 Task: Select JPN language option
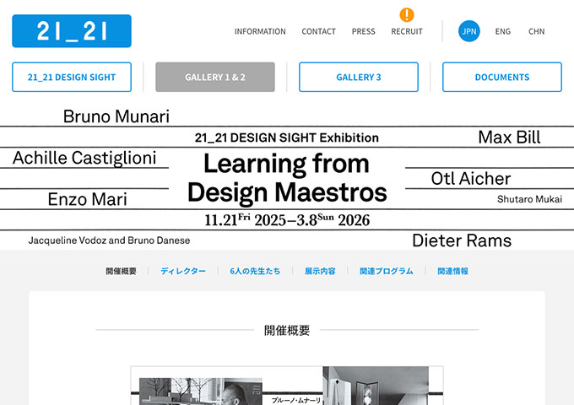pos(469,31)
